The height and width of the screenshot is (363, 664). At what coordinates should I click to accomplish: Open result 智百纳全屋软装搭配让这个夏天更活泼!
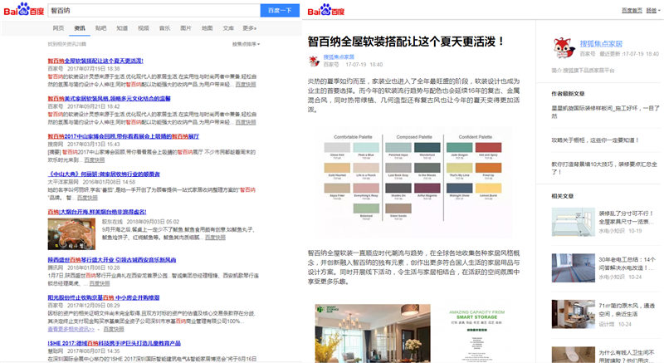tap(95, 61)
